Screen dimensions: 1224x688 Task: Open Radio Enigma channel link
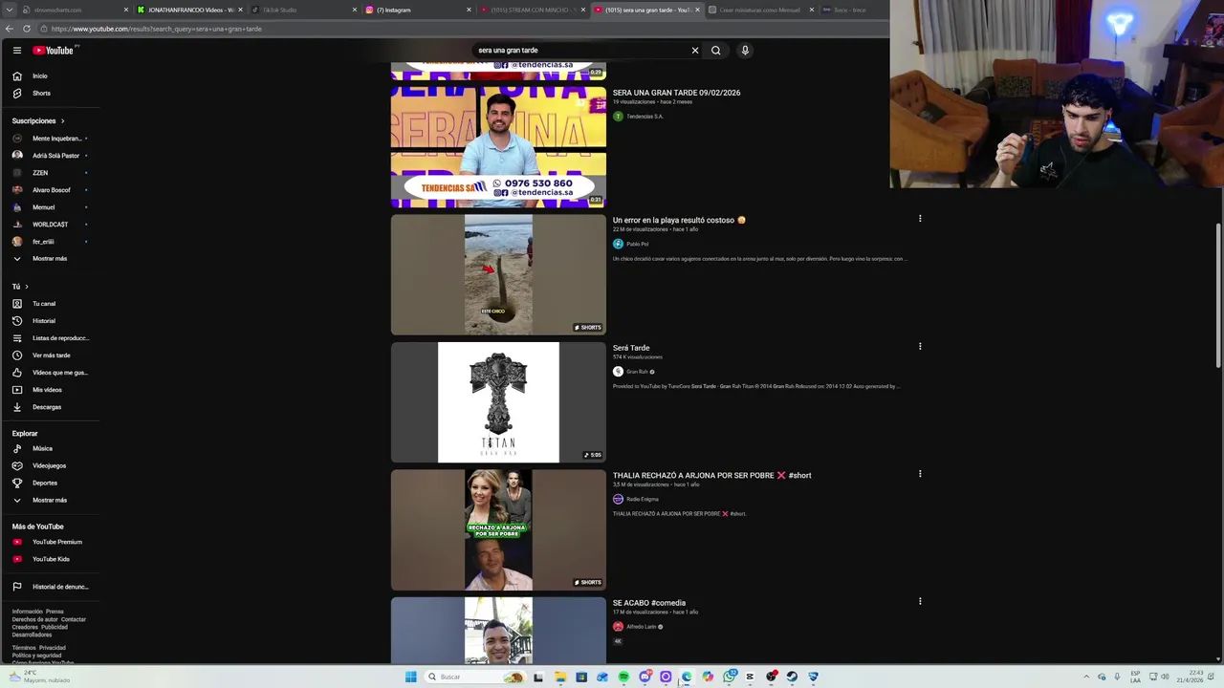[x=643, y=499]
